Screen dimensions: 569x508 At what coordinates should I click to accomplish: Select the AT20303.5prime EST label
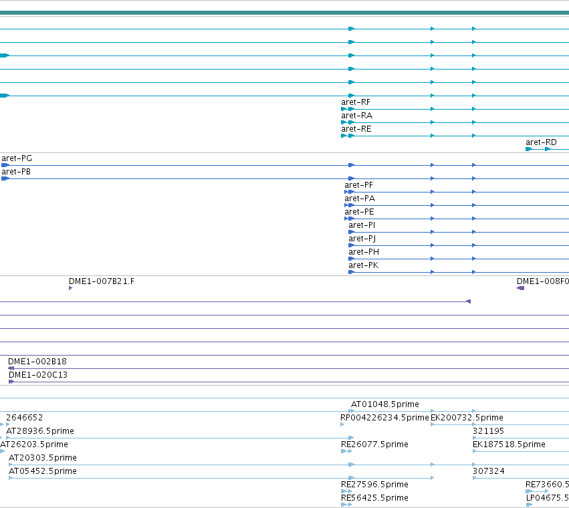coord(42,459)
